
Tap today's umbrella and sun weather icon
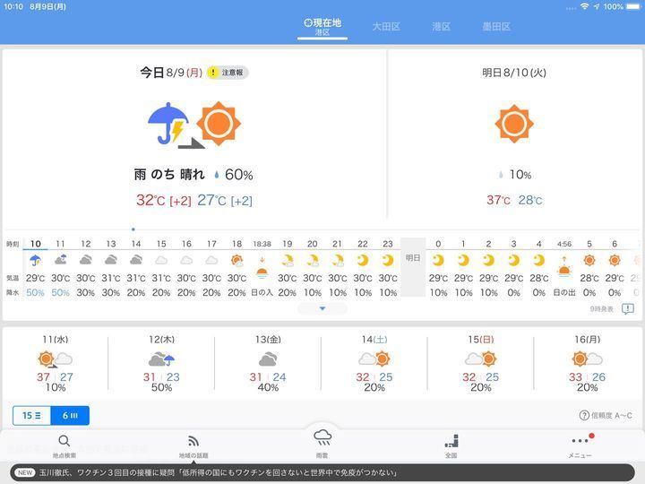pyautogui.click(x=193, y=125)
